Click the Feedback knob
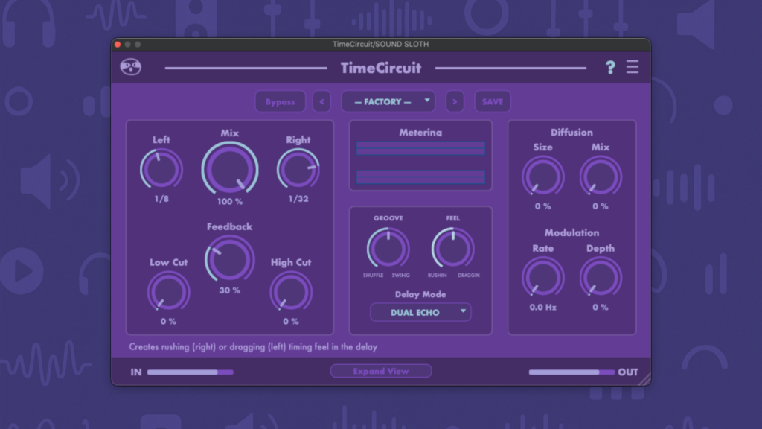Viewport: 762px width, 429px height. pos(230,258)
